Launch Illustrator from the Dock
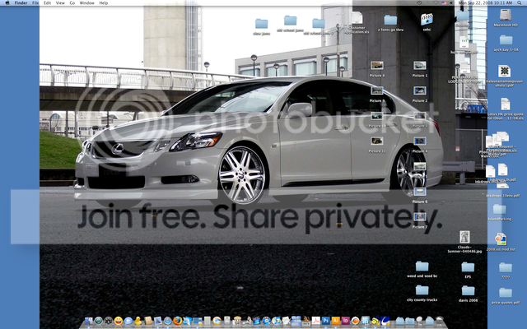 336,321
